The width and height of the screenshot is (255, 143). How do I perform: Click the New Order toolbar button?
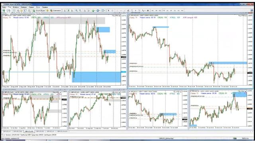pos(39,11)
